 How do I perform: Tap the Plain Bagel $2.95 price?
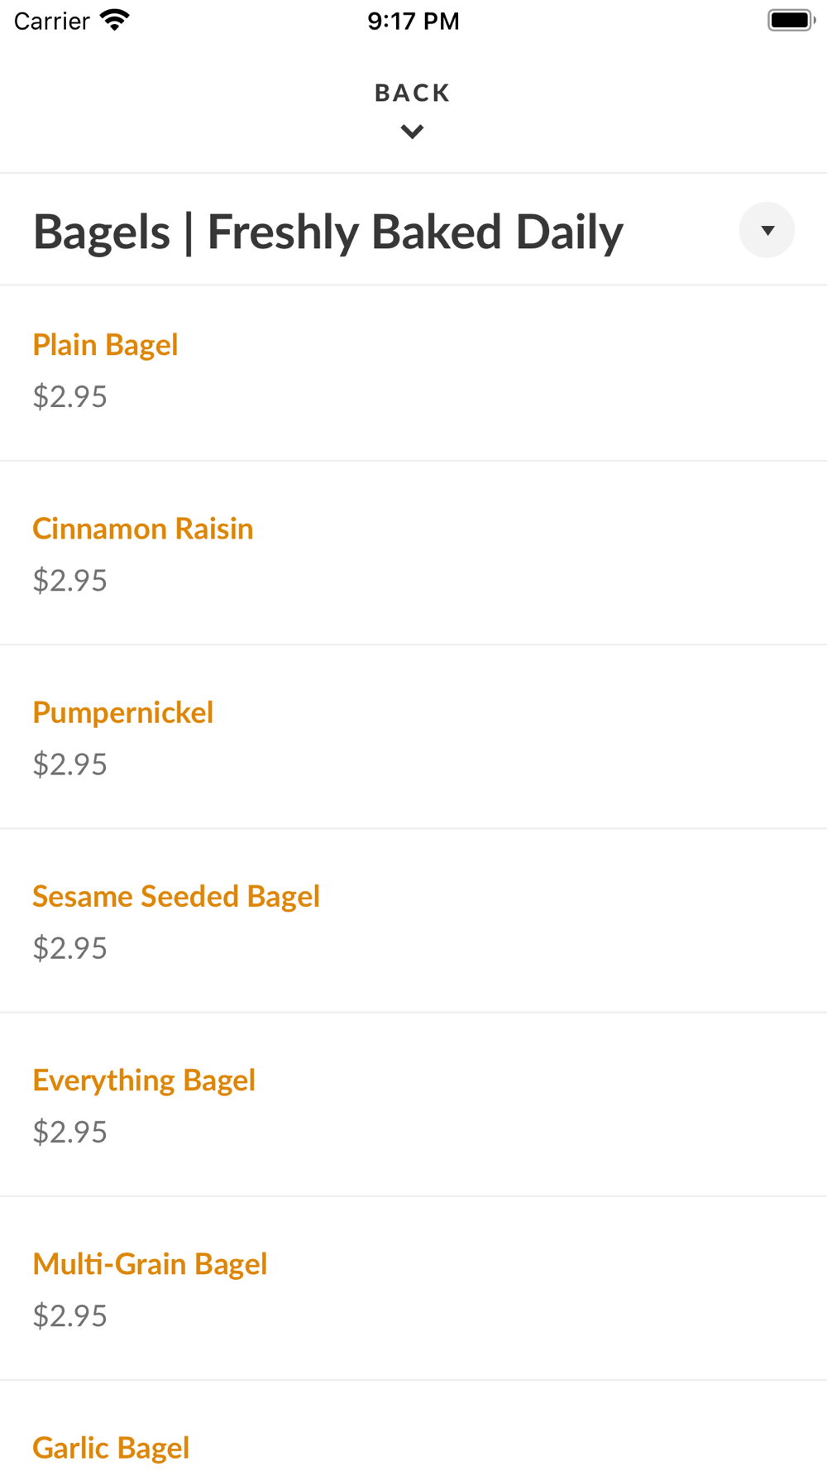(x=70, y=397)
